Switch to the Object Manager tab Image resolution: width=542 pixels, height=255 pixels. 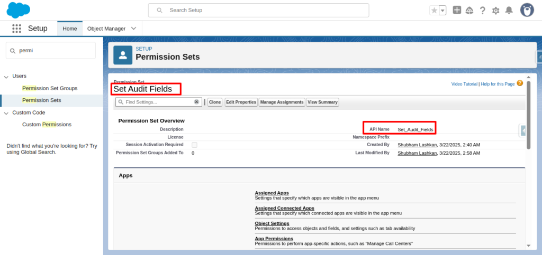pyautogui.click(x=106, y=29)
